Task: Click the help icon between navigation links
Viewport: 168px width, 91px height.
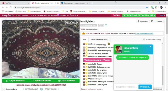Action: [x=41, y=89]
